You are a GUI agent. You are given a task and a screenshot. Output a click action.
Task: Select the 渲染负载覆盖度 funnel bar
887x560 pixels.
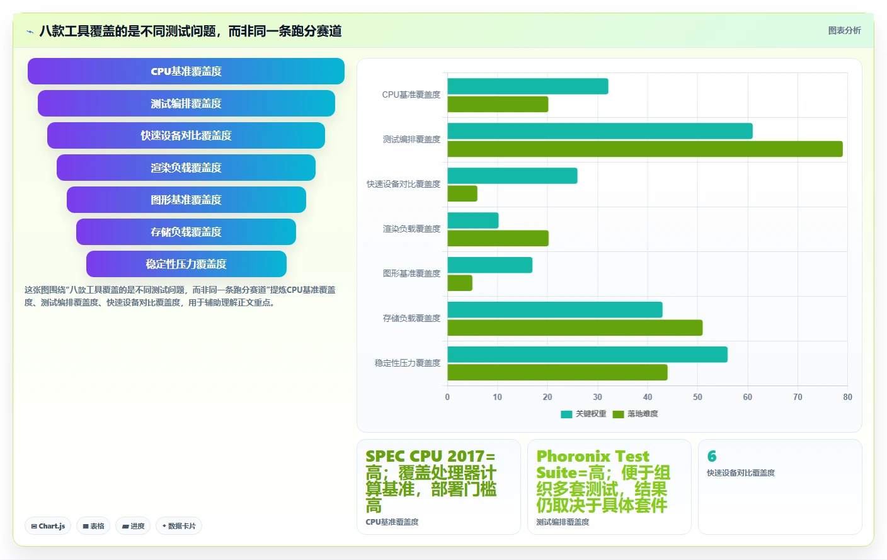pyautogui.click(x=186, y=168)
